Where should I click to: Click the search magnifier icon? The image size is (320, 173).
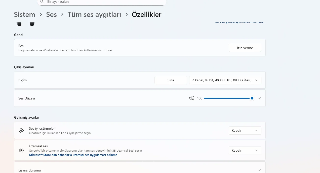[x=42, y=2]
